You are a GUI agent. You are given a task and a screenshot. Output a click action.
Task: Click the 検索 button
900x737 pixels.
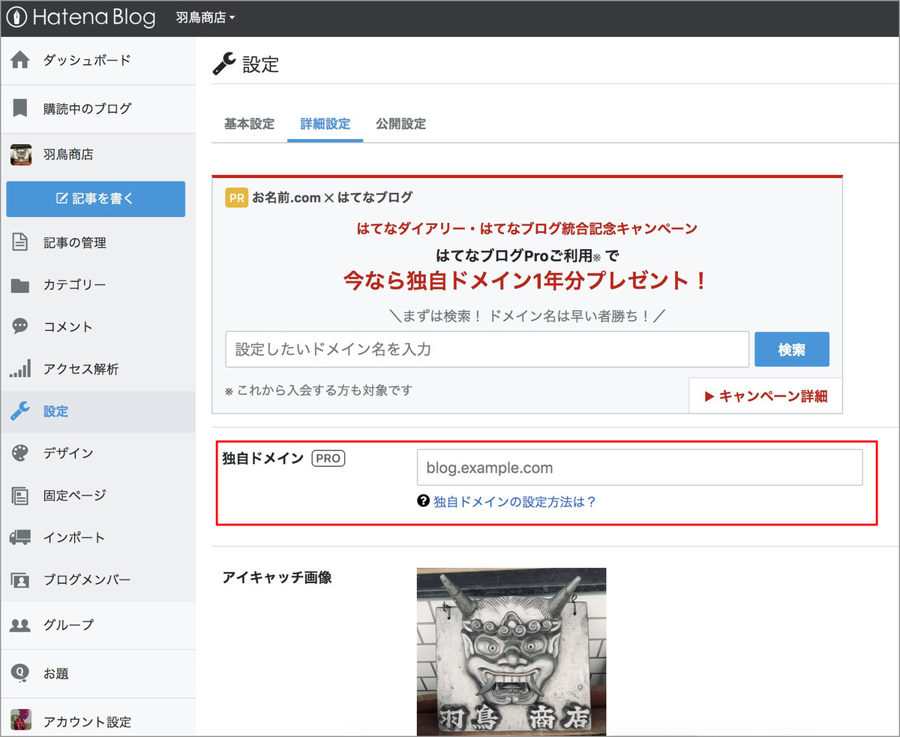pos(792,349)
